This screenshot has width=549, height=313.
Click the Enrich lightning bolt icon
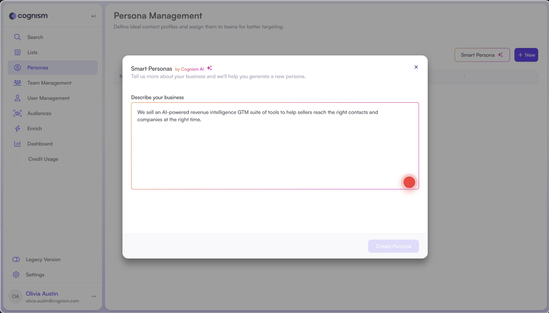pyautogui.click(x=17, y=128)
